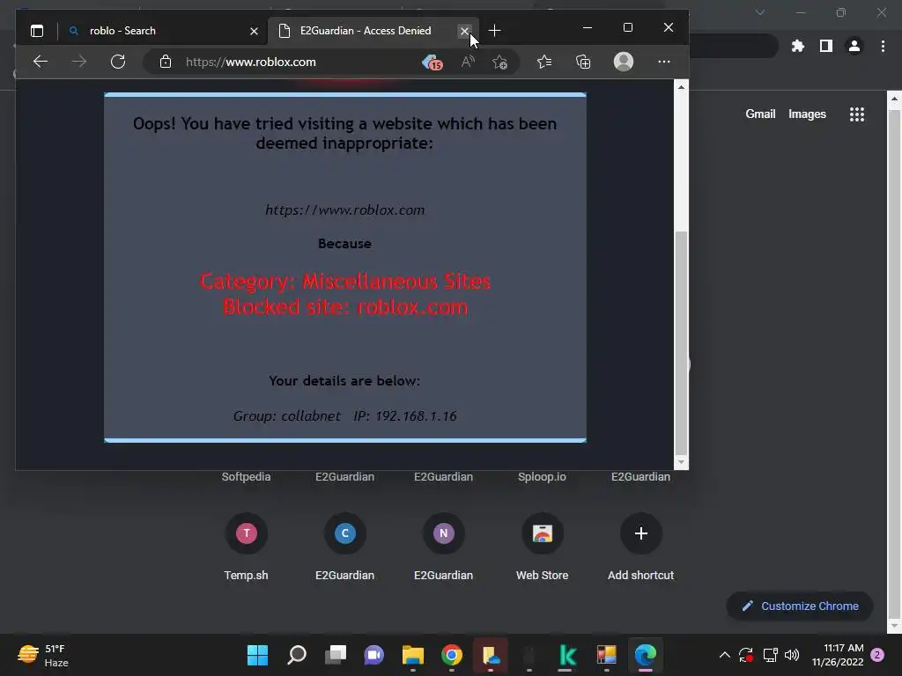The width and height of the screenshot is (902, 676).
Task: Open Chrome tab search chevron
Action: click(760, 12)
